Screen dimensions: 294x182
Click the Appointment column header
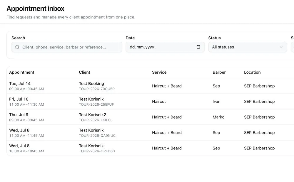pyautogui.click(x=22, y=72)
